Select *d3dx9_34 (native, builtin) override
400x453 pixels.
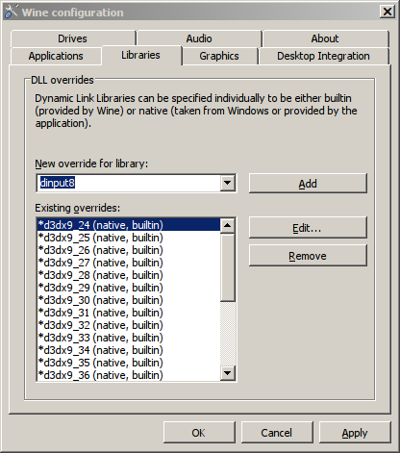tap(129, 350)
